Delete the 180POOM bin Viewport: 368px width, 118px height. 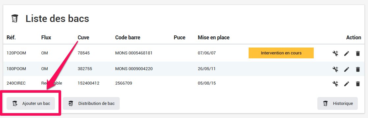pos(358,69)
